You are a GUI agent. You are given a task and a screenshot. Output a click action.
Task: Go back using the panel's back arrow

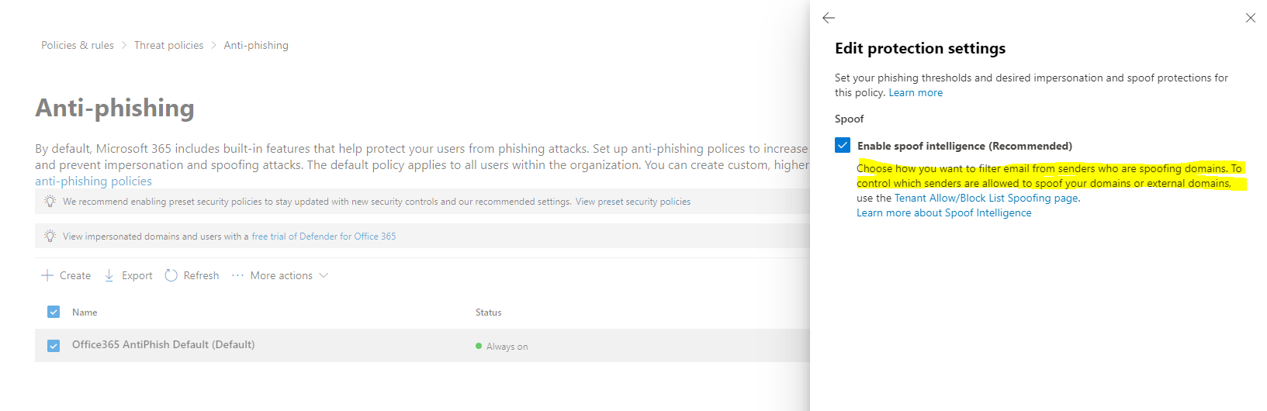point(829,18)
